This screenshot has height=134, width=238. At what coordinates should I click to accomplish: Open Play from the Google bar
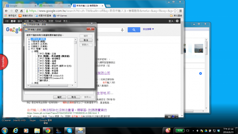tap(33, 21)
